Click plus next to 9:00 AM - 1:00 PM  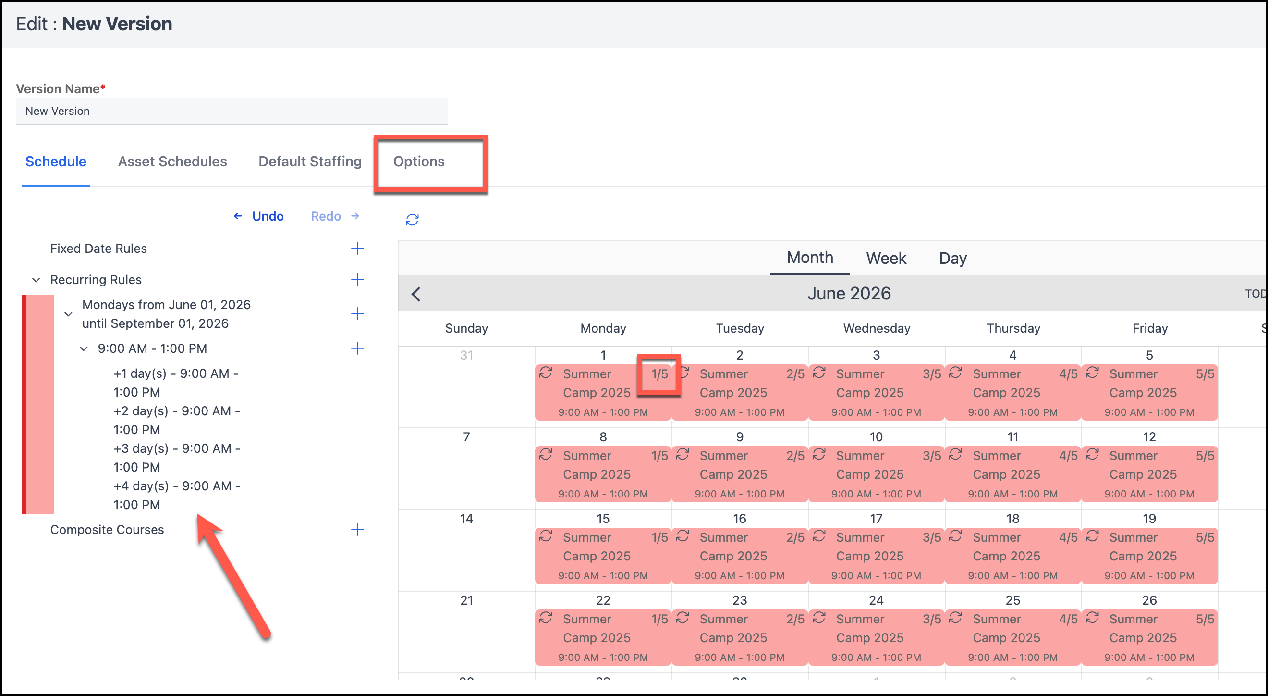(x=357, y=348)
